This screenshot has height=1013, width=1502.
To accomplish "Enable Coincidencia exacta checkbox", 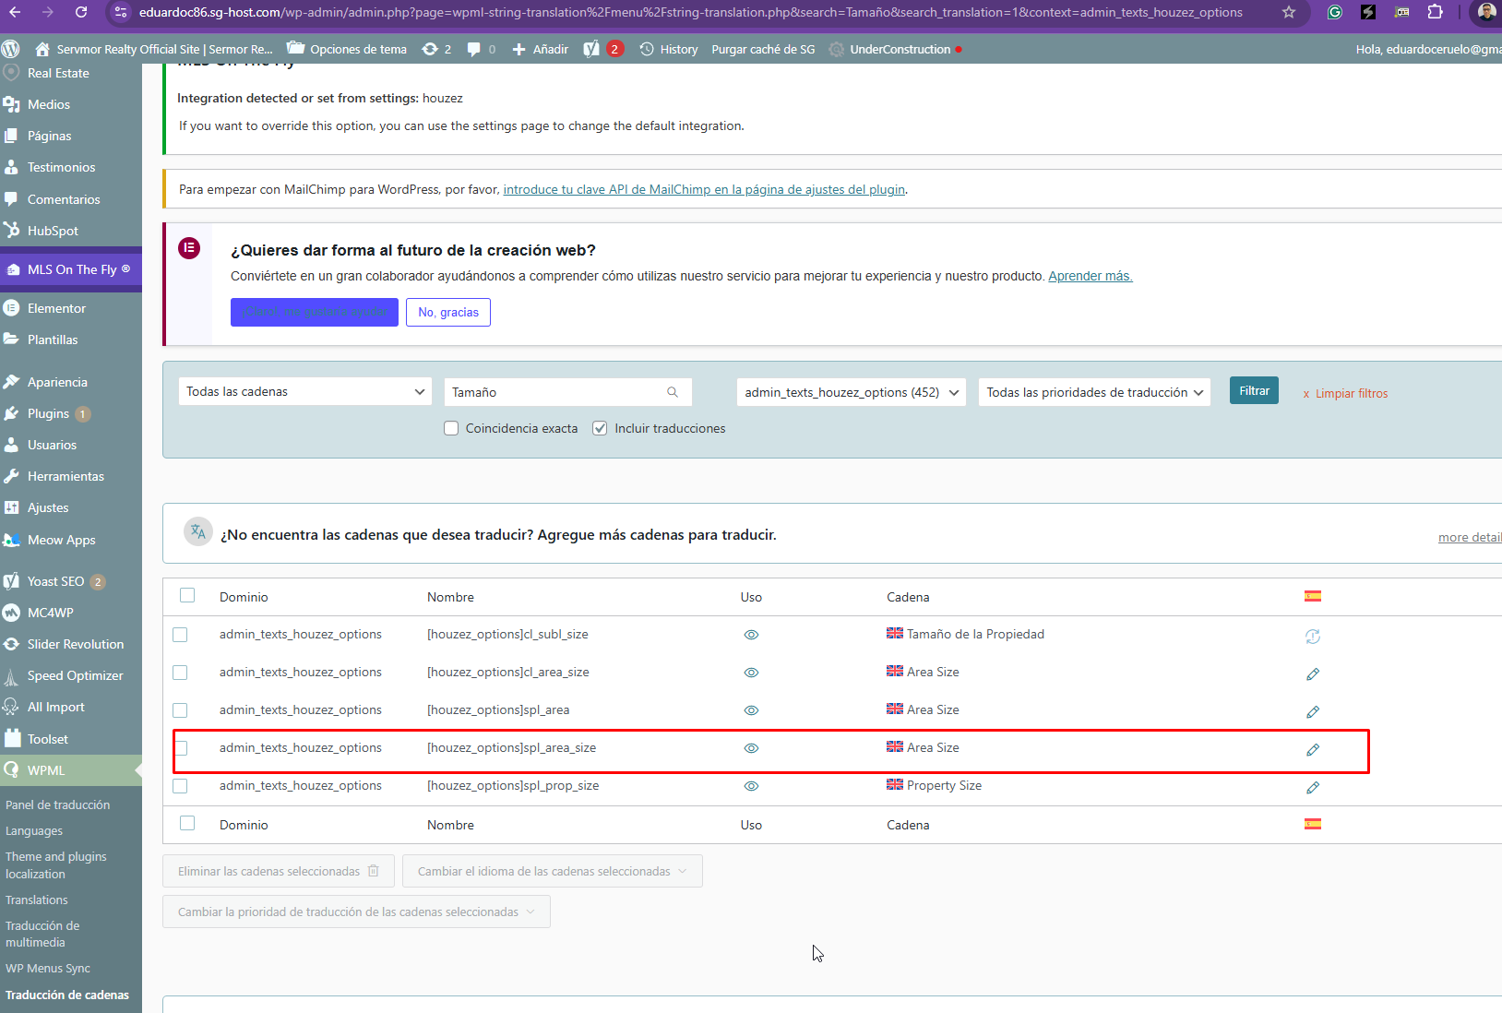I will coord(451,428).
